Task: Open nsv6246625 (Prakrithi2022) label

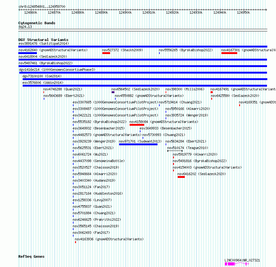Action: click(97, 219)
